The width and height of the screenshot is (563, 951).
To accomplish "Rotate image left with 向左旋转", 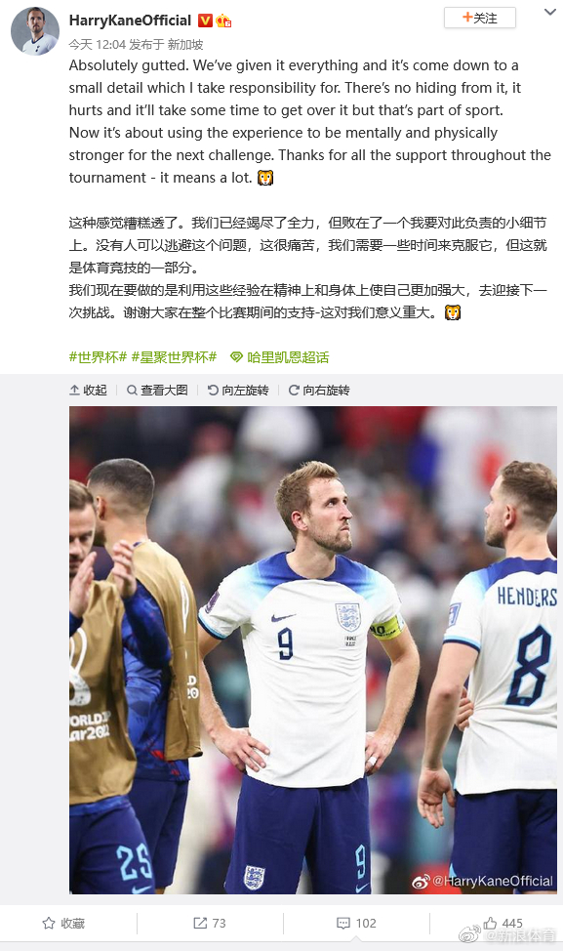I will [x=237, y=390].
